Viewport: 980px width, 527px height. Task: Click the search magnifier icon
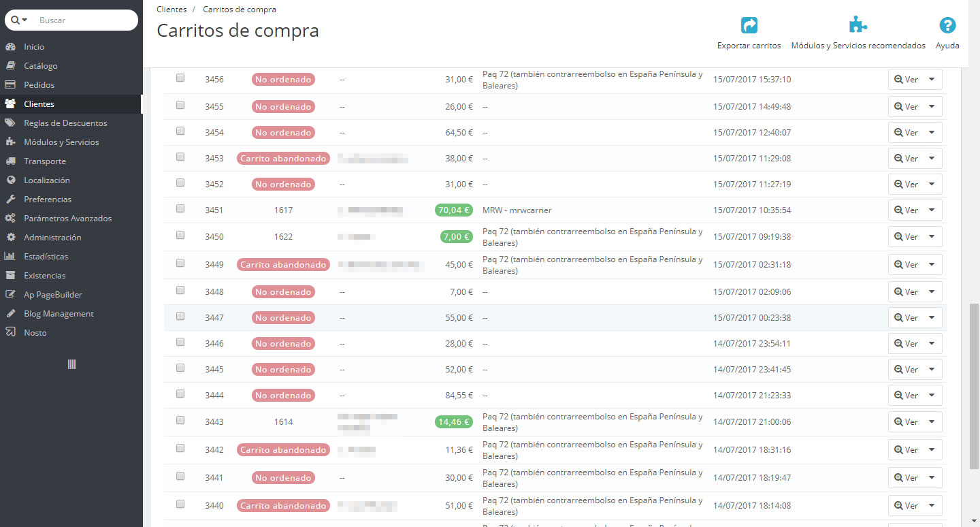[x=15, y=20]
